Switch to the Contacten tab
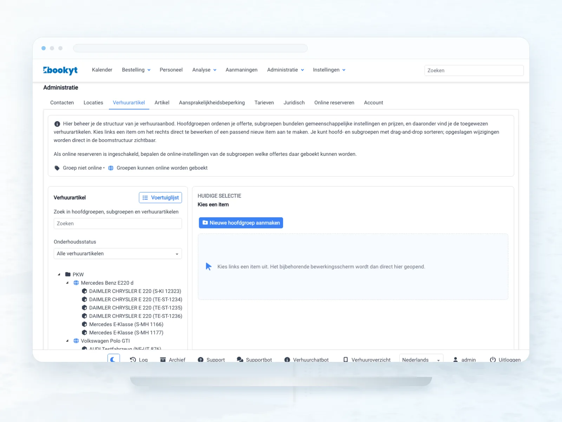Screen dimensions: 562x422 point(62,103)
